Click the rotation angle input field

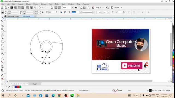coord(52,12)
